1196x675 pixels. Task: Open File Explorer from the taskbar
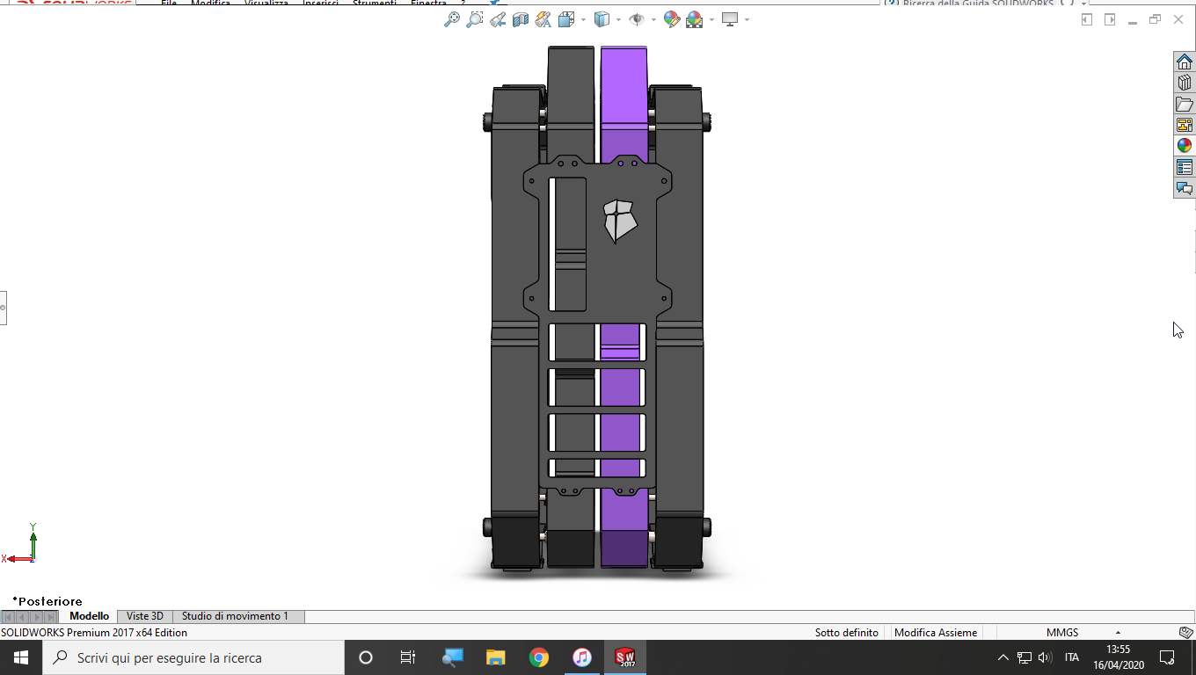tap(496, 657)
